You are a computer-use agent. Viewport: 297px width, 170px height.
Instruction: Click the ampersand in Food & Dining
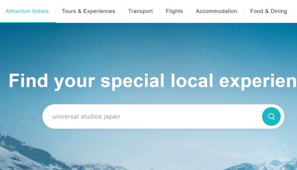(x=267, y=11)
